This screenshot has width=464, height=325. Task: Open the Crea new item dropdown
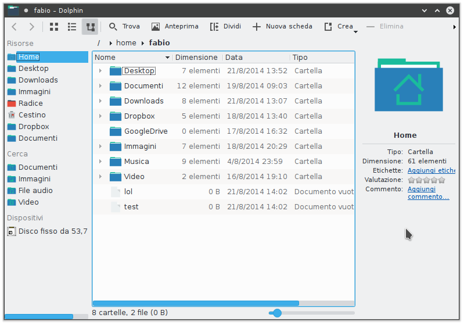point(341,27)
